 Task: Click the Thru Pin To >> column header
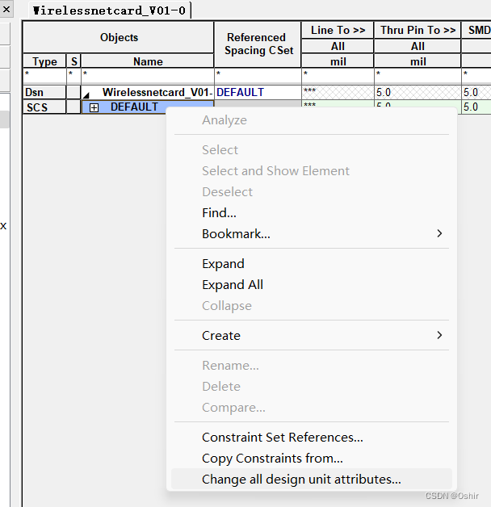point(418,30)
